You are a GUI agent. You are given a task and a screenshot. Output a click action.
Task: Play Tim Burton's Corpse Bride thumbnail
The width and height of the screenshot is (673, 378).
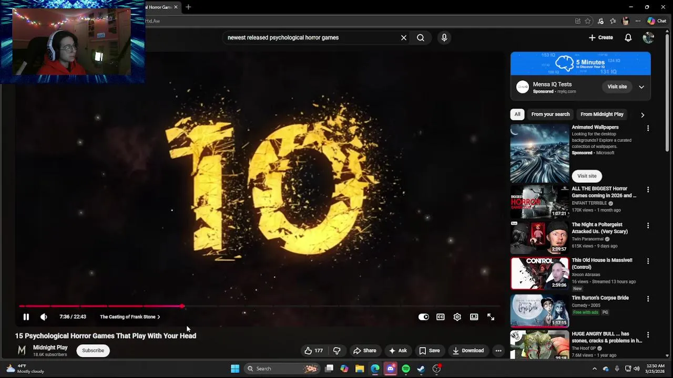[539, 311]
